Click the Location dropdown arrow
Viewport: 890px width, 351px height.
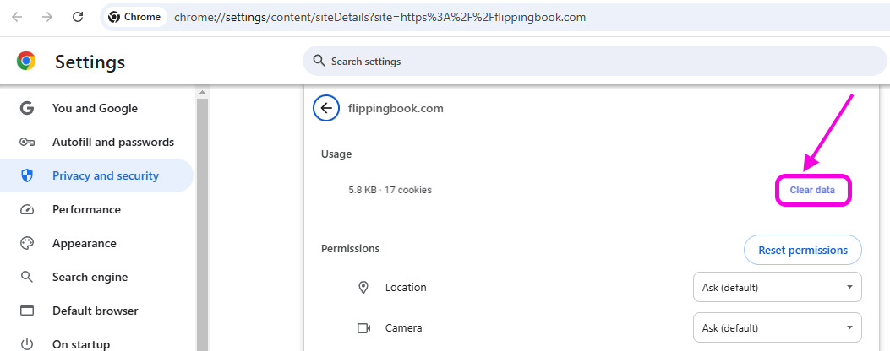pos(849,287)
